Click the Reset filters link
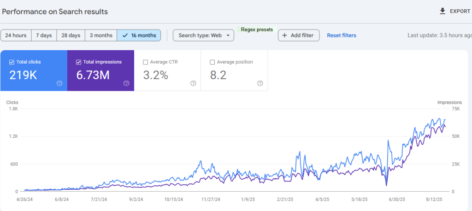Viewport: 472px width, 211px height. (x=341, y=35)
